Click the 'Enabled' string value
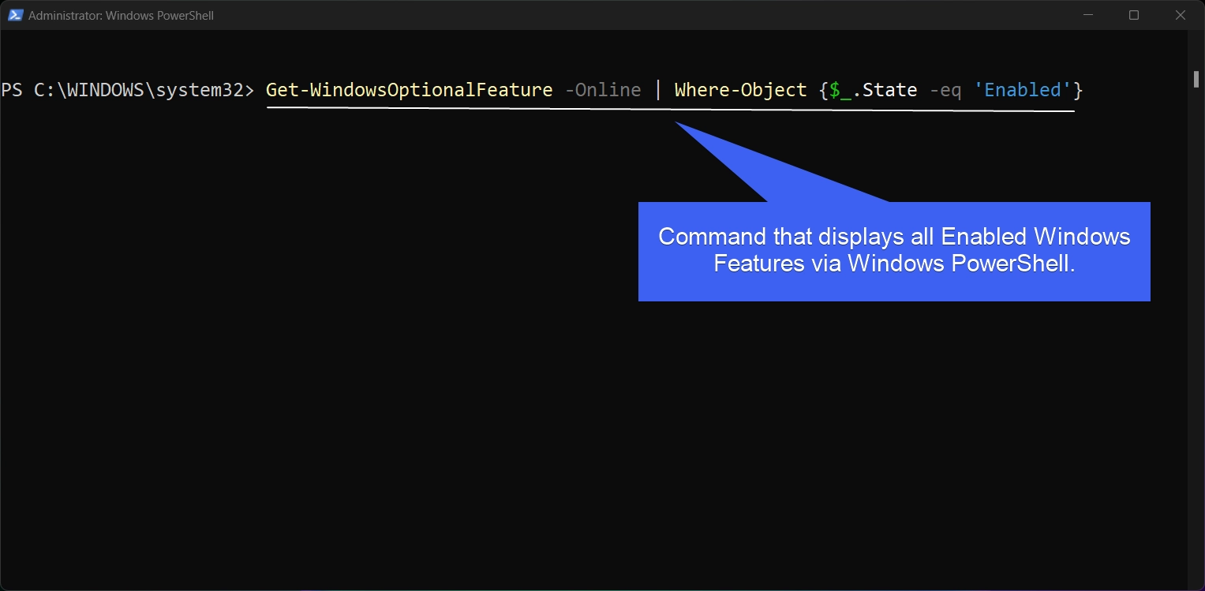This screenshot has width=1205, height=591. (x=1023, y=90)
